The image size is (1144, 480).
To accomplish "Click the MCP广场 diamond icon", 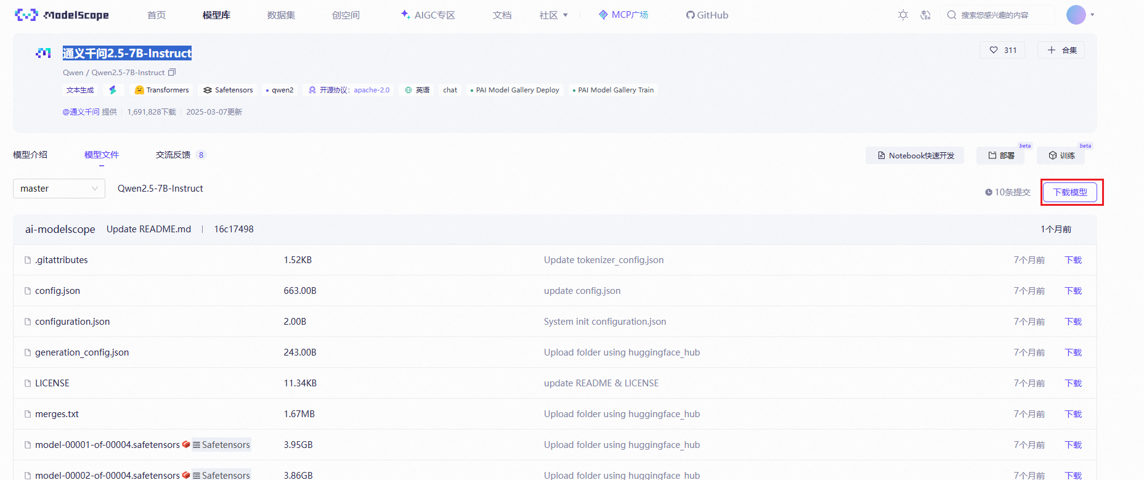I will tap(603, 15).
